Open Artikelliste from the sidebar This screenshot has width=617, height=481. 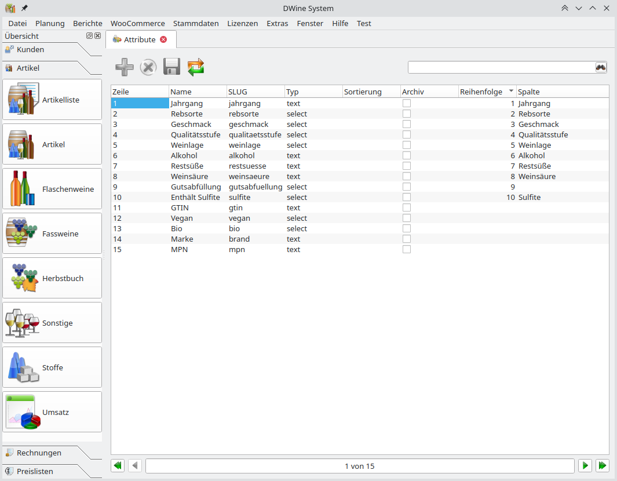point(52,100)
